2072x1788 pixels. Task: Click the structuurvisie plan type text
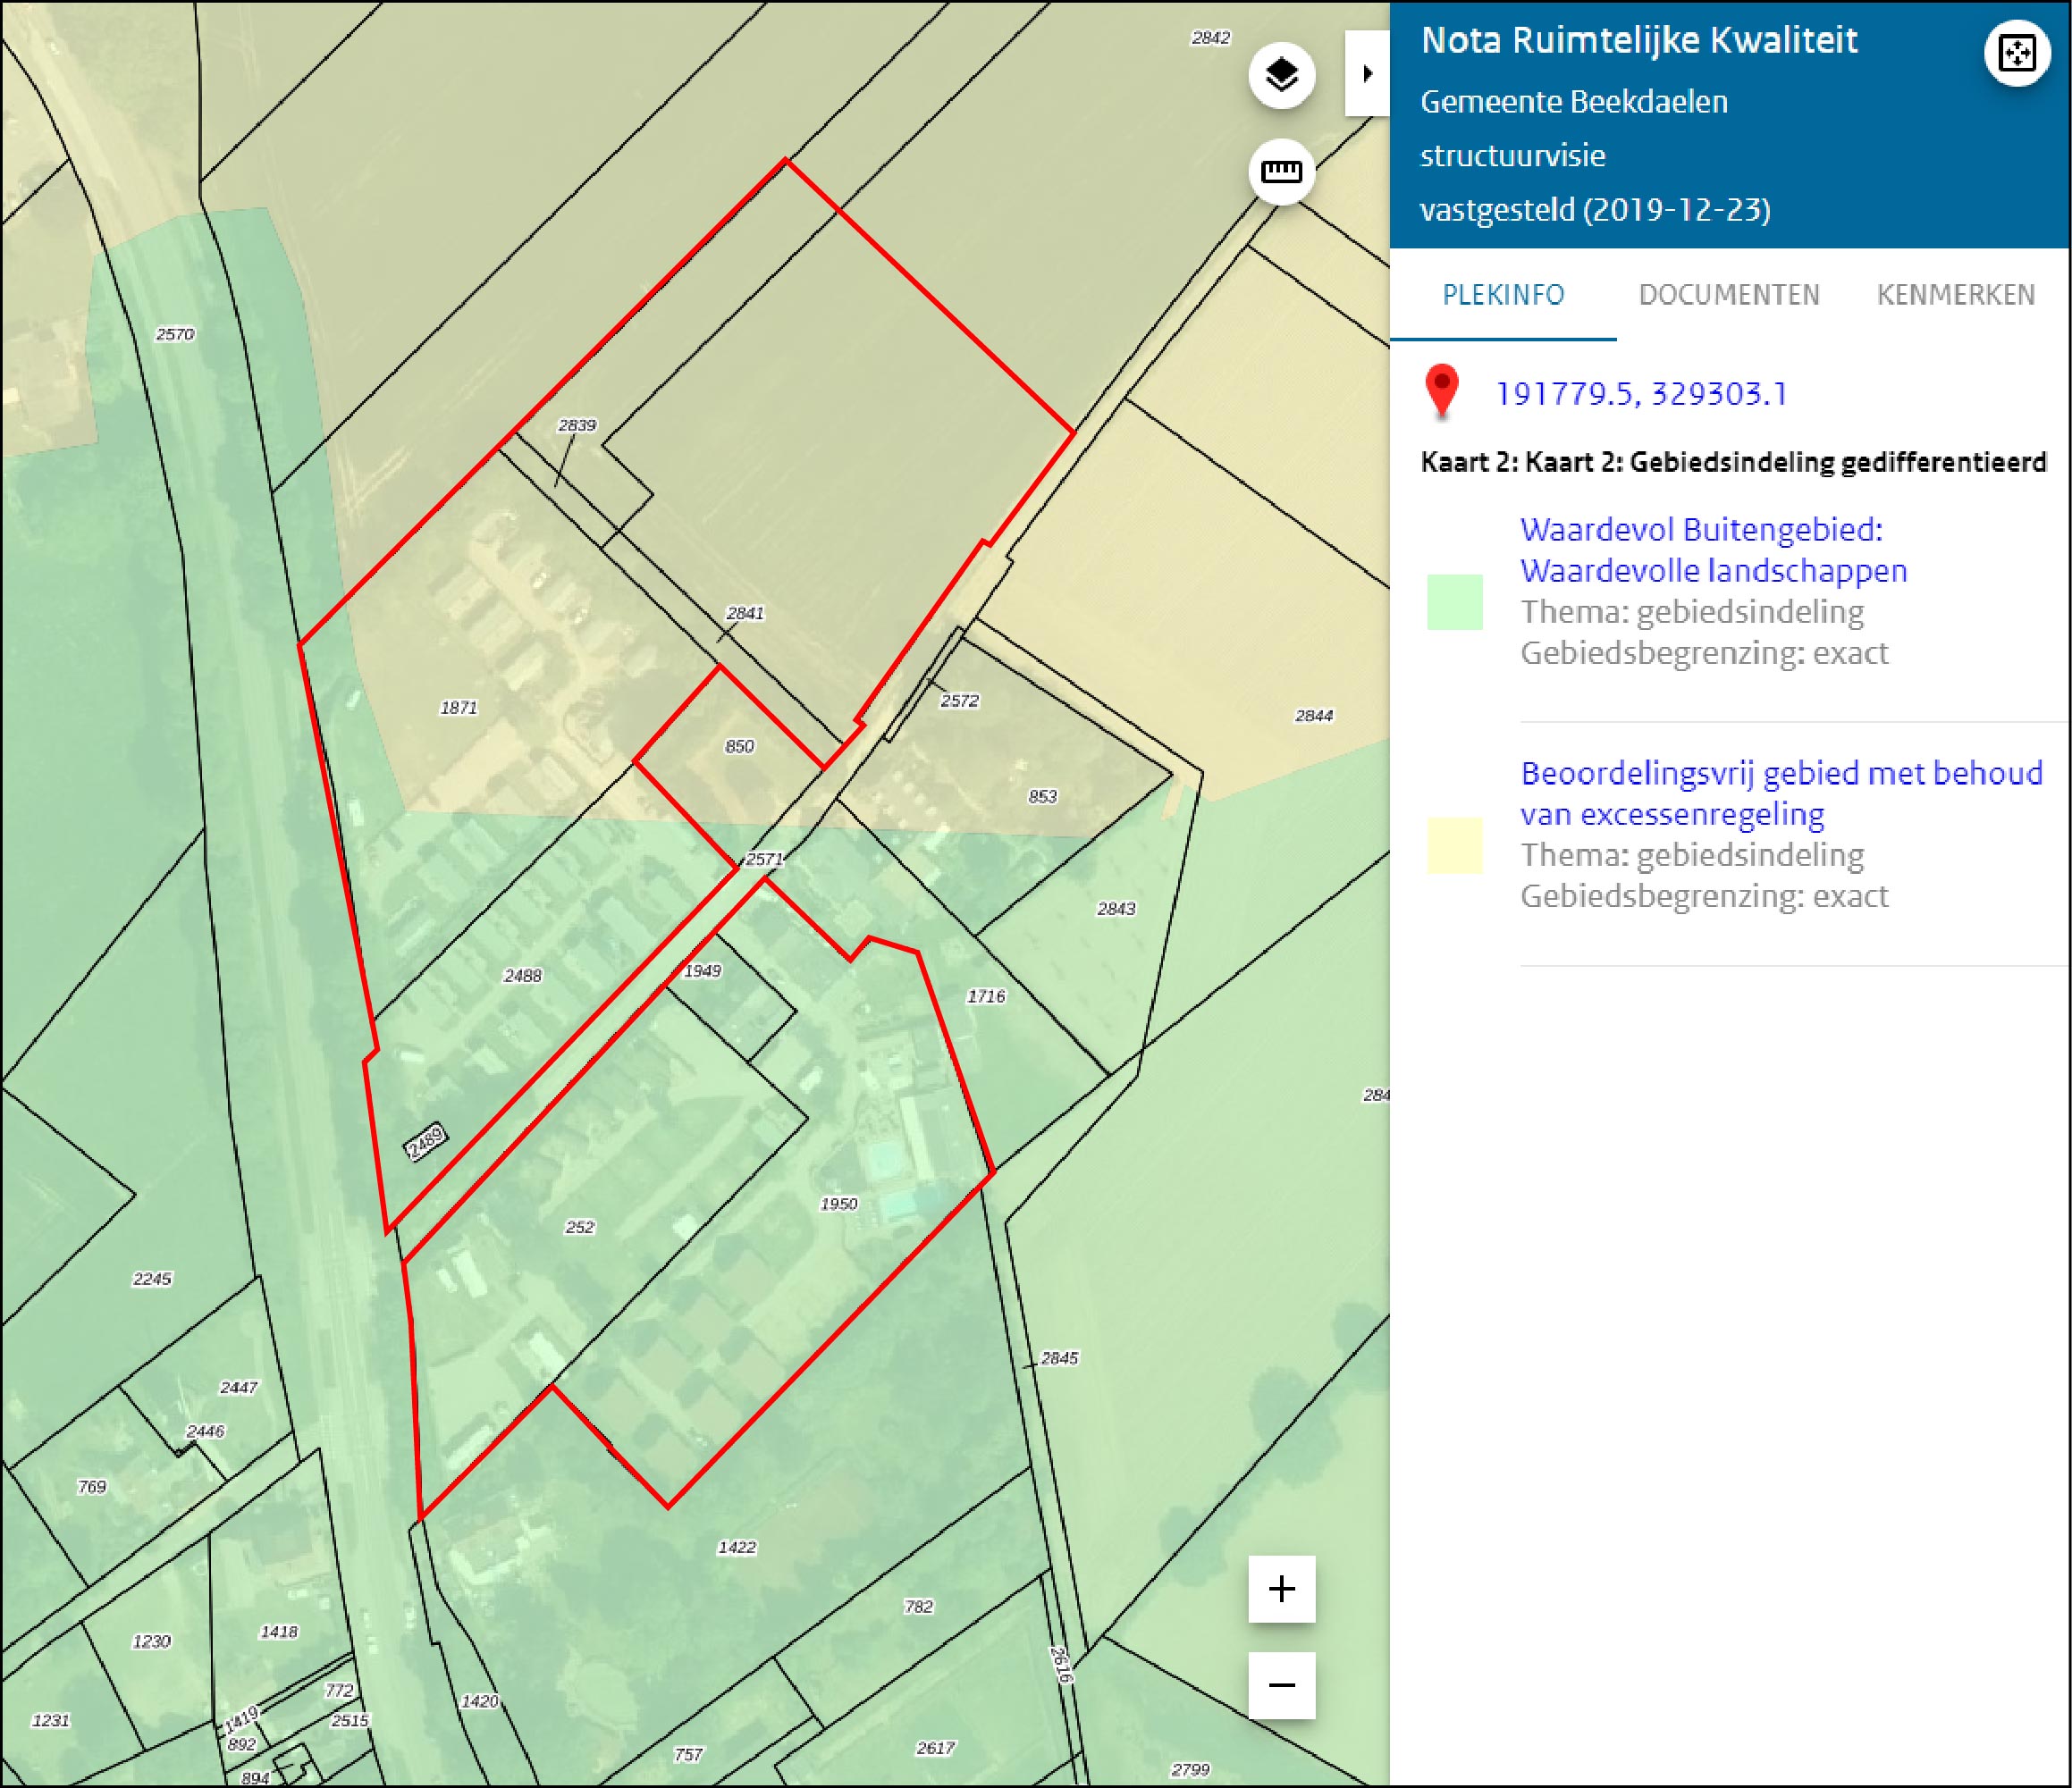coord(1512,155)
